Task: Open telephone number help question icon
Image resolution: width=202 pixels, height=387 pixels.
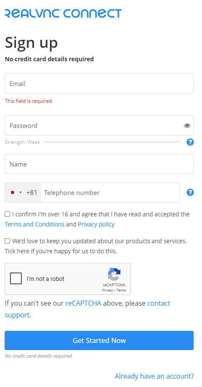Action: (x=190, y=192)
